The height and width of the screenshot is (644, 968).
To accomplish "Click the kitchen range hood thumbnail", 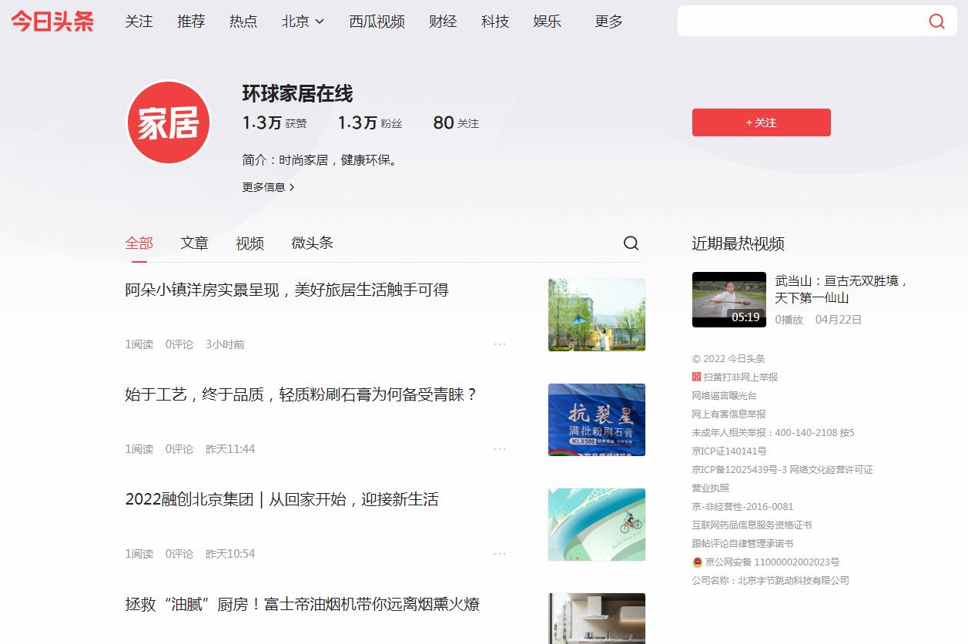I will (x=597, y=619).
